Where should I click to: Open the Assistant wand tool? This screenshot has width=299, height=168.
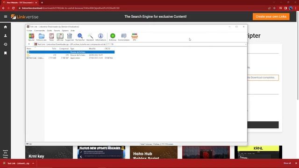(x=90, y=37)
